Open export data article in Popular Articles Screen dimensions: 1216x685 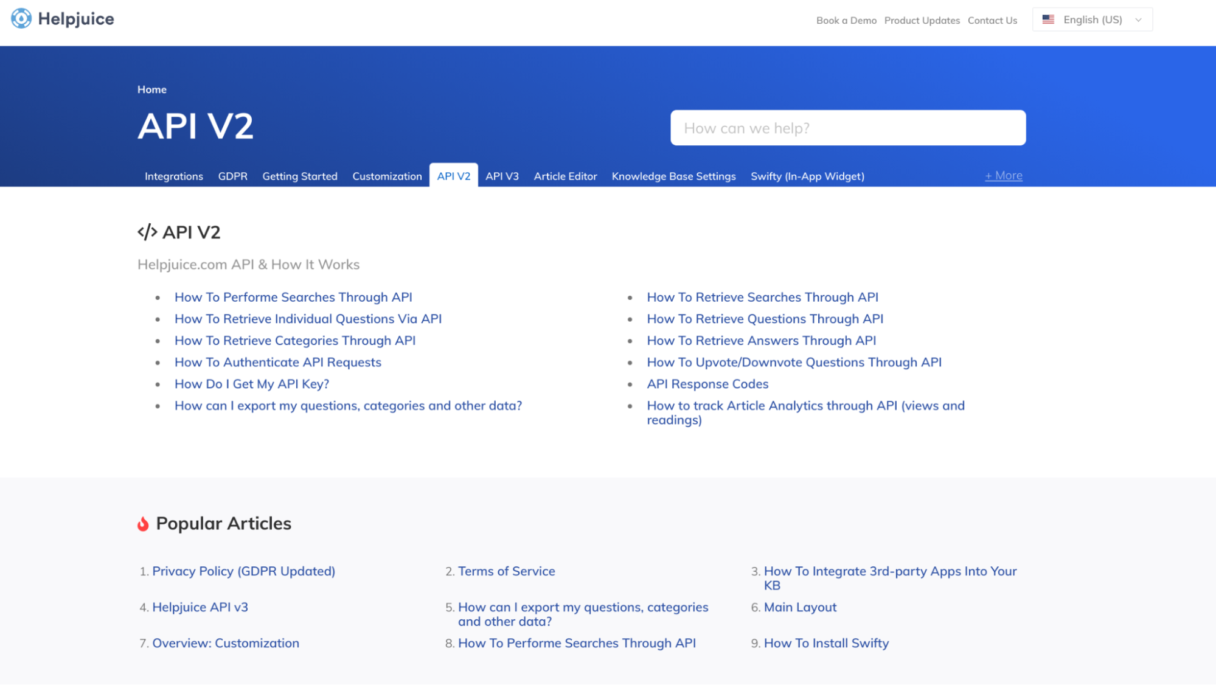click(x=583, y=614)
